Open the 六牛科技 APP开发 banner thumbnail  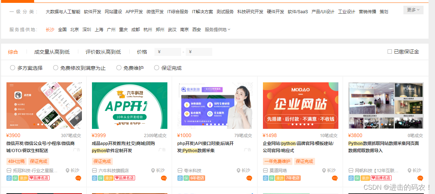click(130, 106)
